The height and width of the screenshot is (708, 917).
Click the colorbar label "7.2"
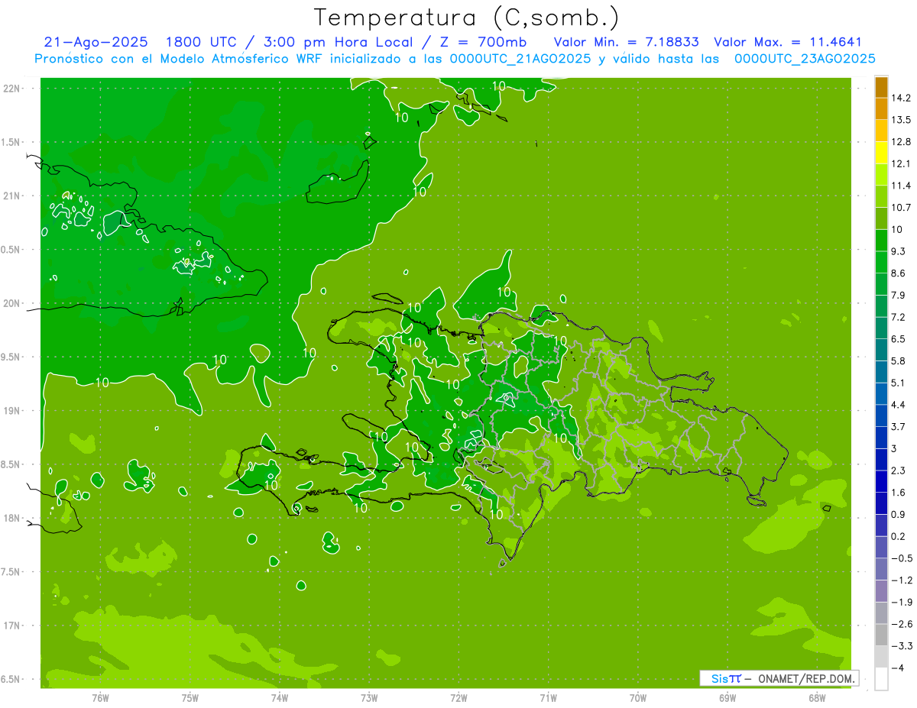pos(898,317)
